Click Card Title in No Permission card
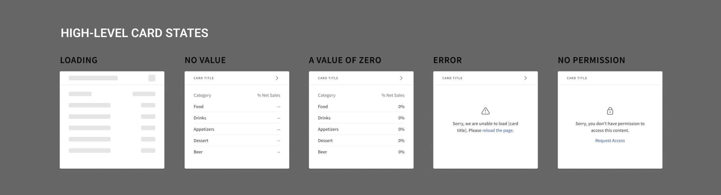 (577, 78)
